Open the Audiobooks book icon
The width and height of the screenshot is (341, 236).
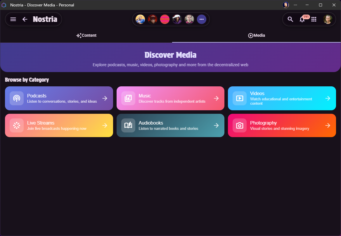(128, 125)
